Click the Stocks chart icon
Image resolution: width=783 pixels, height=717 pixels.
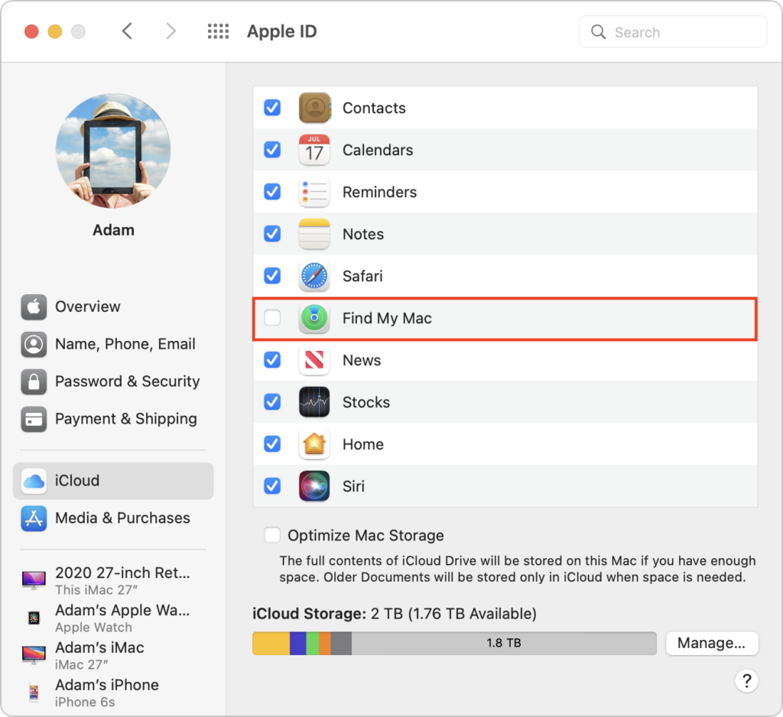314,402
